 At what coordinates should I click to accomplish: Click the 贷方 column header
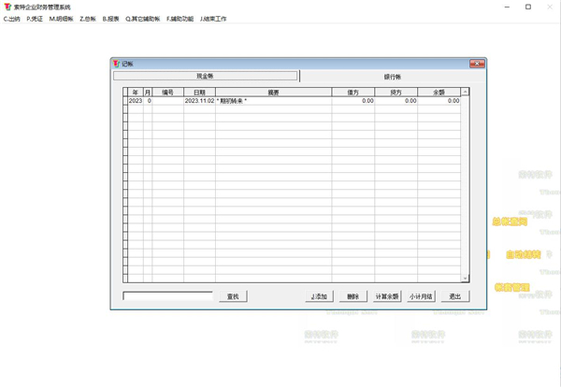click(x=396, y=93)
